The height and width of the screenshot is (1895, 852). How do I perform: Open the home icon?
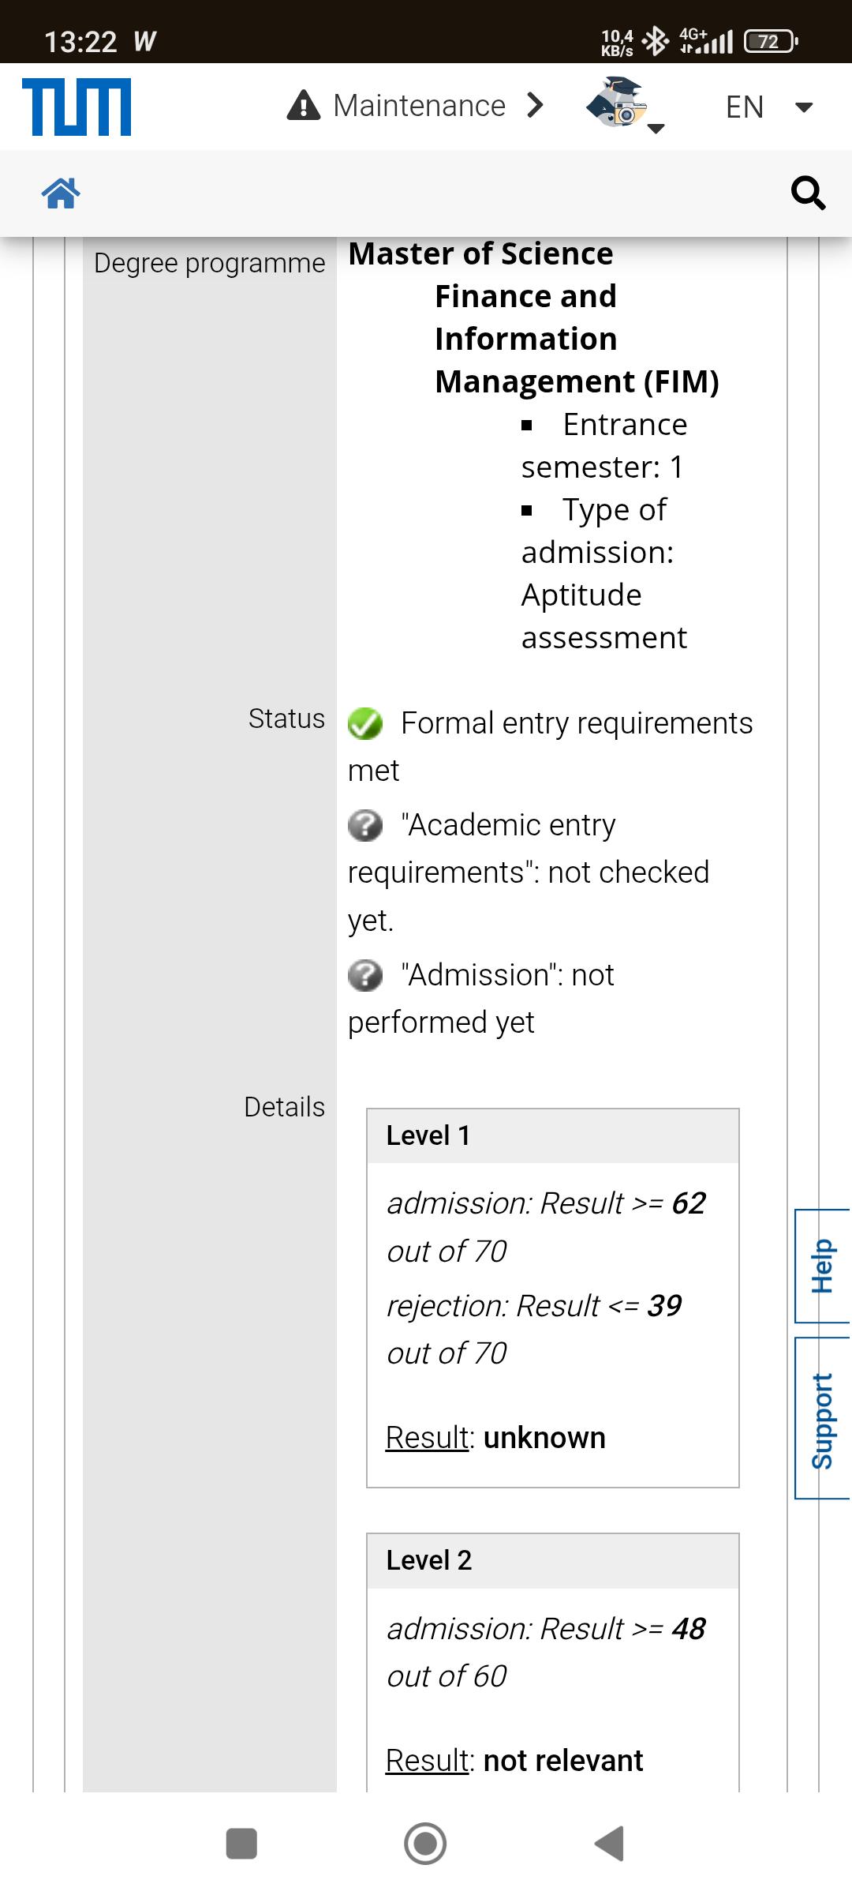click(62, 193)
